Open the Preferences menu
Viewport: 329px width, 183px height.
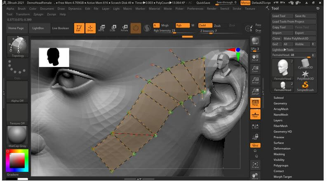click(x=195, y=9)
